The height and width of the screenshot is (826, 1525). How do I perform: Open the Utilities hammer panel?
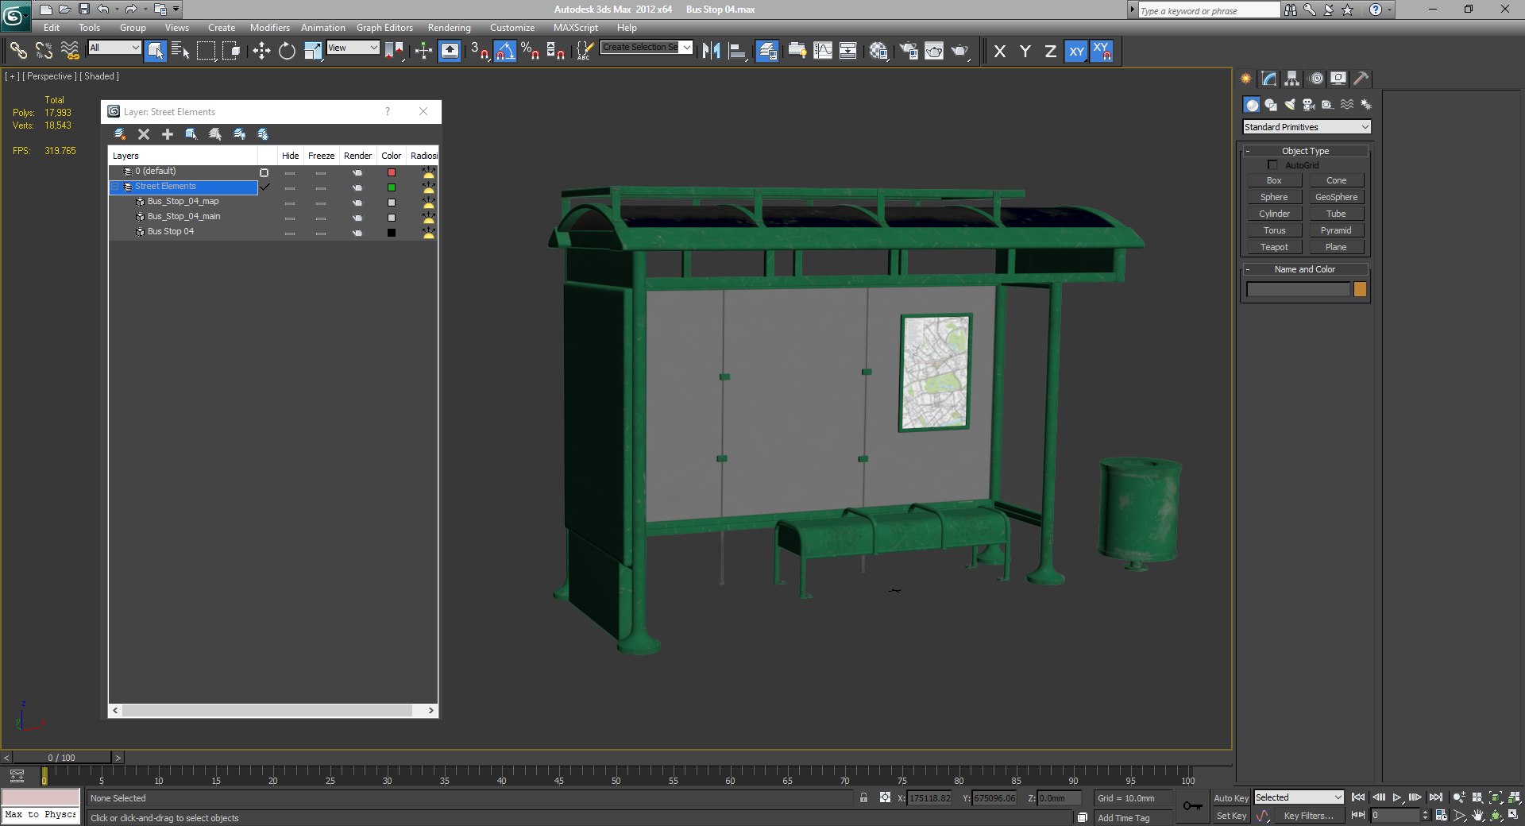point(1361,78)
